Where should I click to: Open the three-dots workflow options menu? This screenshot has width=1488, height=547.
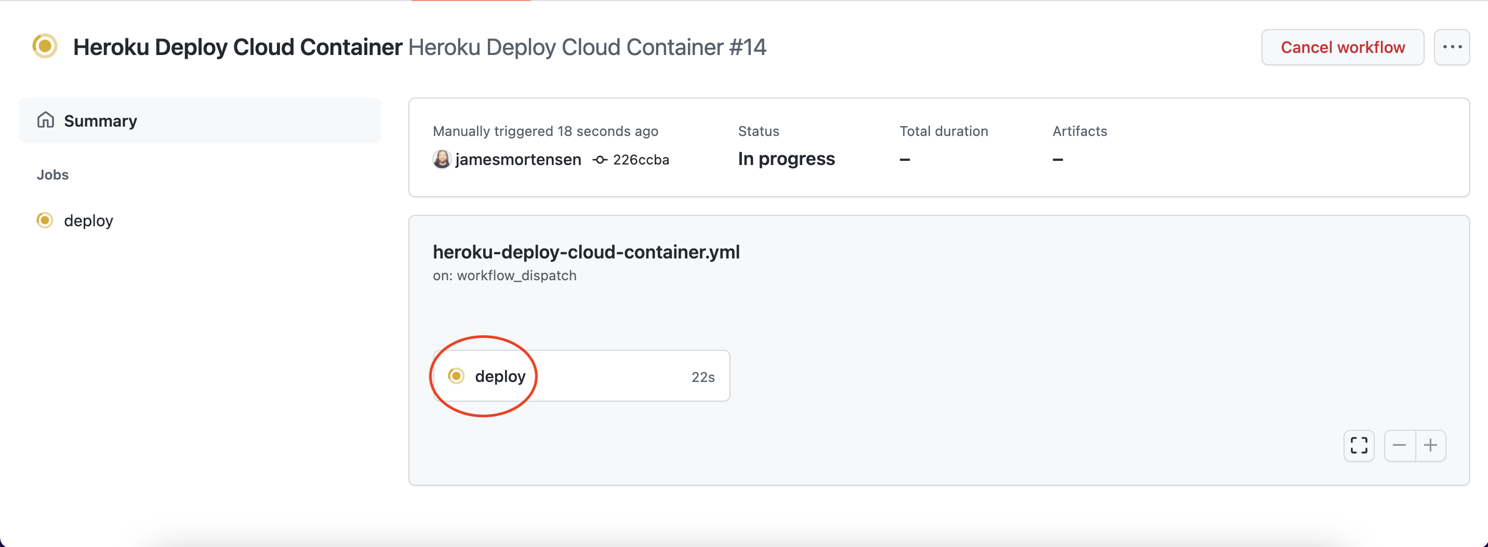(x=1452, y=47)
